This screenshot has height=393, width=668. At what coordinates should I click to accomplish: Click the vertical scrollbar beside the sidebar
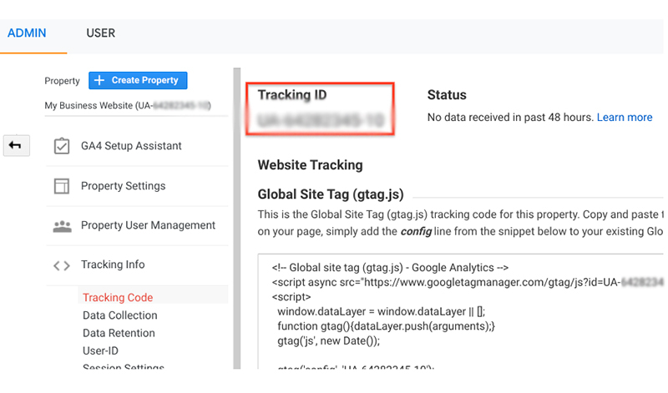tap(237, 218)
